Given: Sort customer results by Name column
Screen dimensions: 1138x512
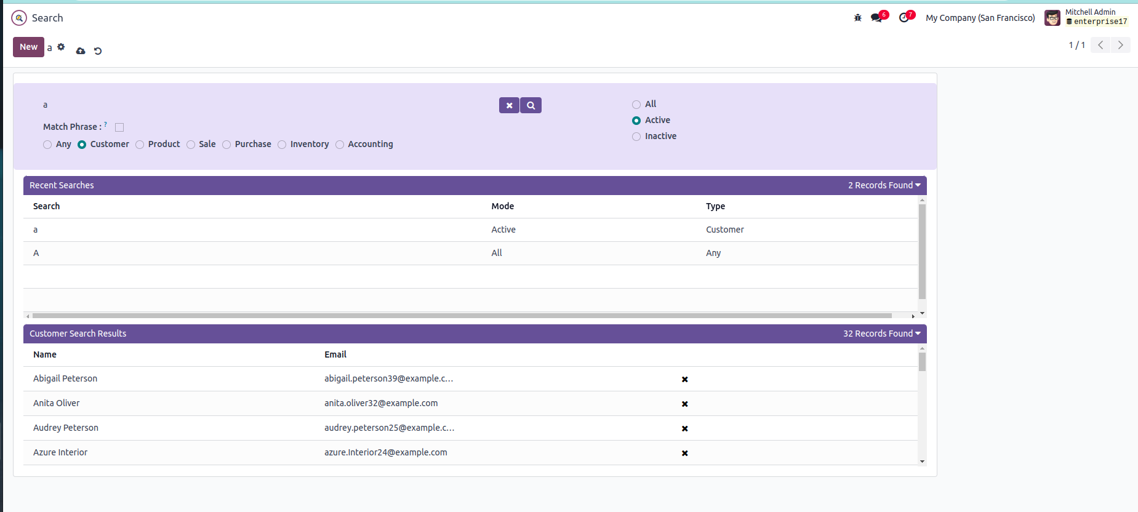Looking at the screenshot, I should tap(45, 354).
